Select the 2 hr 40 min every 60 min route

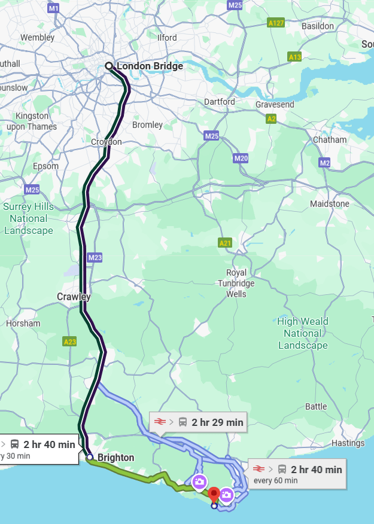click(x=297, y=474)
